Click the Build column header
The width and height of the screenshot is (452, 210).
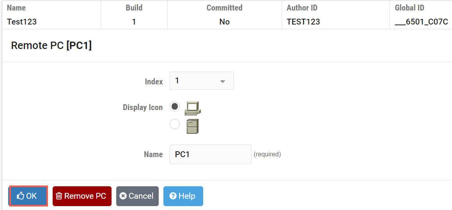(134, 8)
